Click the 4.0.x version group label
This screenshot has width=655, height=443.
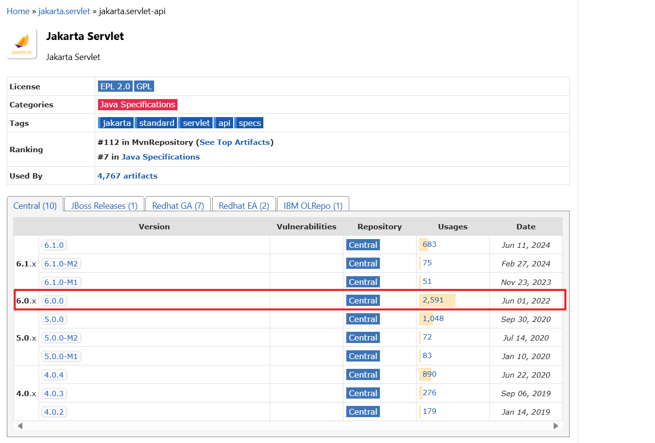[x=26, y=394]
